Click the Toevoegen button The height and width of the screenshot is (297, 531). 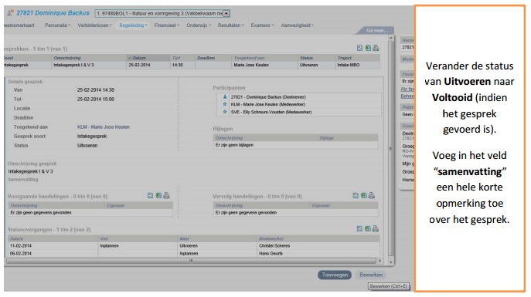click(335, 275)
